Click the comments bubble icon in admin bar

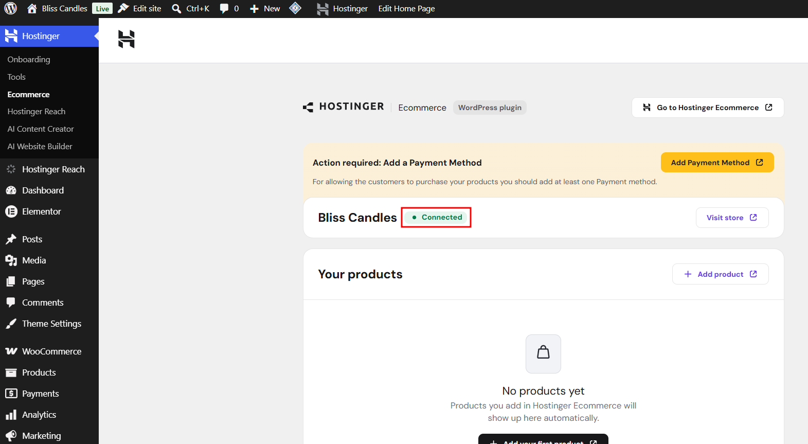click(x=224, y=9)
